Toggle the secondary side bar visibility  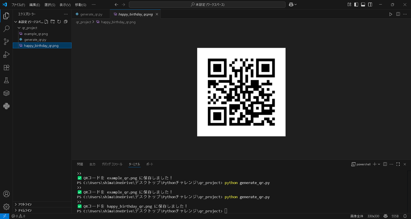tap(370, 5)
